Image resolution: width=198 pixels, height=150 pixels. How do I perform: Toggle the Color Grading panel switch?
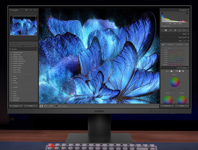pos(161,67)
